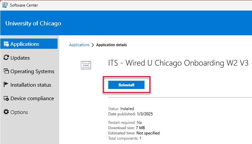Go back via Applications breadcrumb link
Viewport: 252px width, 144px height.
coord(79,45)
